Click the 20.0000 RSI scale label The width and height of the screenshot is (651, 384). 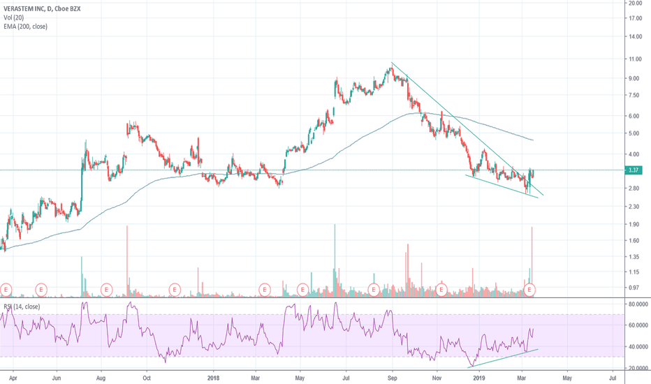(x=638, y=368)
